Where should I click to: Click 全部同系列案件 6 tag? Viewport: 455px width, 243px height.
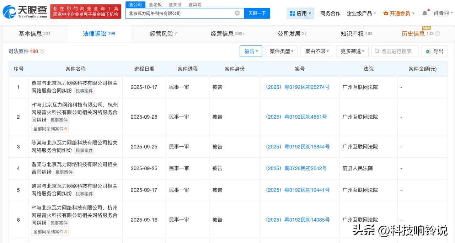pos(50,129)
